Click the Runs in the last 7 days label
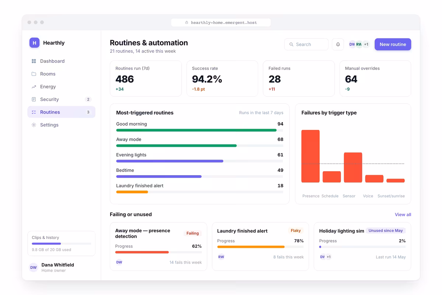 261,113
